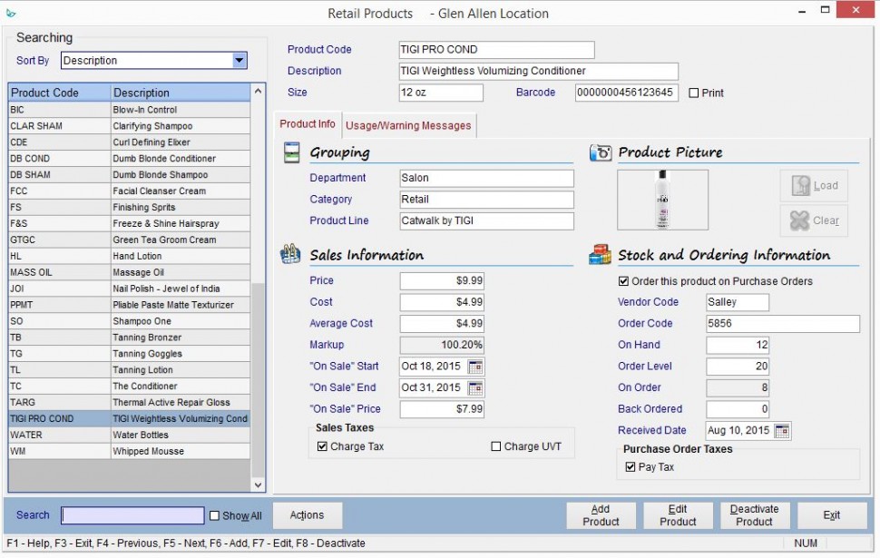Click the Sales Information basket icon
Image resolution: width=880 pixels, height=558 pixels.
[291, 254]
